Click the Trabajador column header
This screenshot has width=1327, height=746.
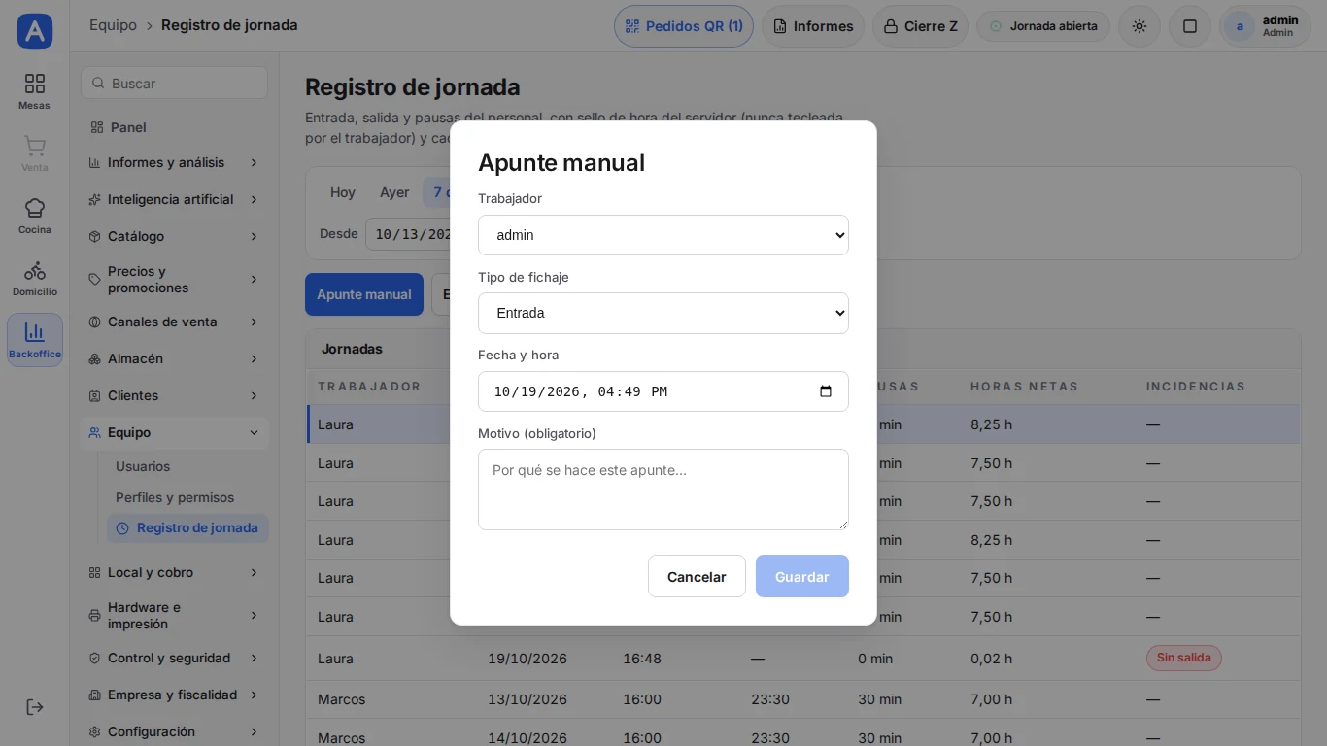click(369, 386)
